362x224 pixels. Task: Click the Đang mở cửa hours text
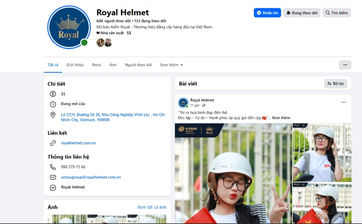(x=73, y=104)
